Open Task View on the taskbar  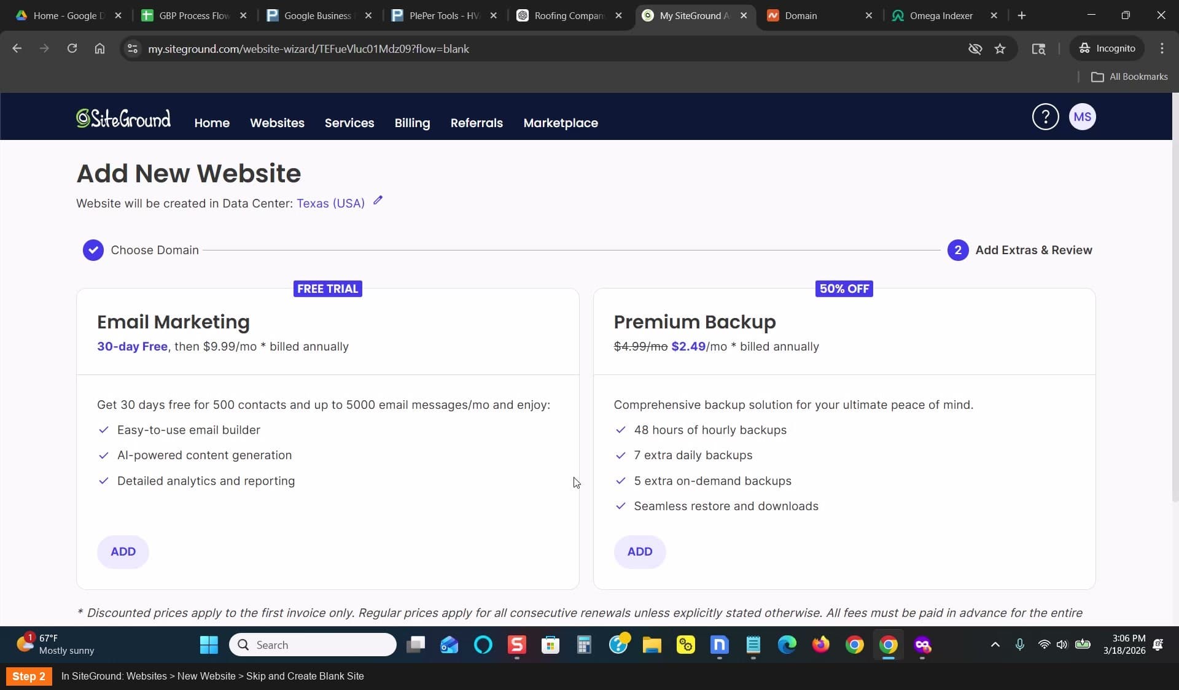click(416, 645)
